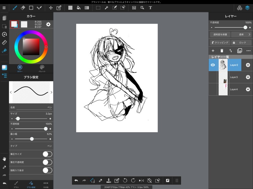Click 透明度を保護 button
The image size is (253, 189).
coord(220,34)
